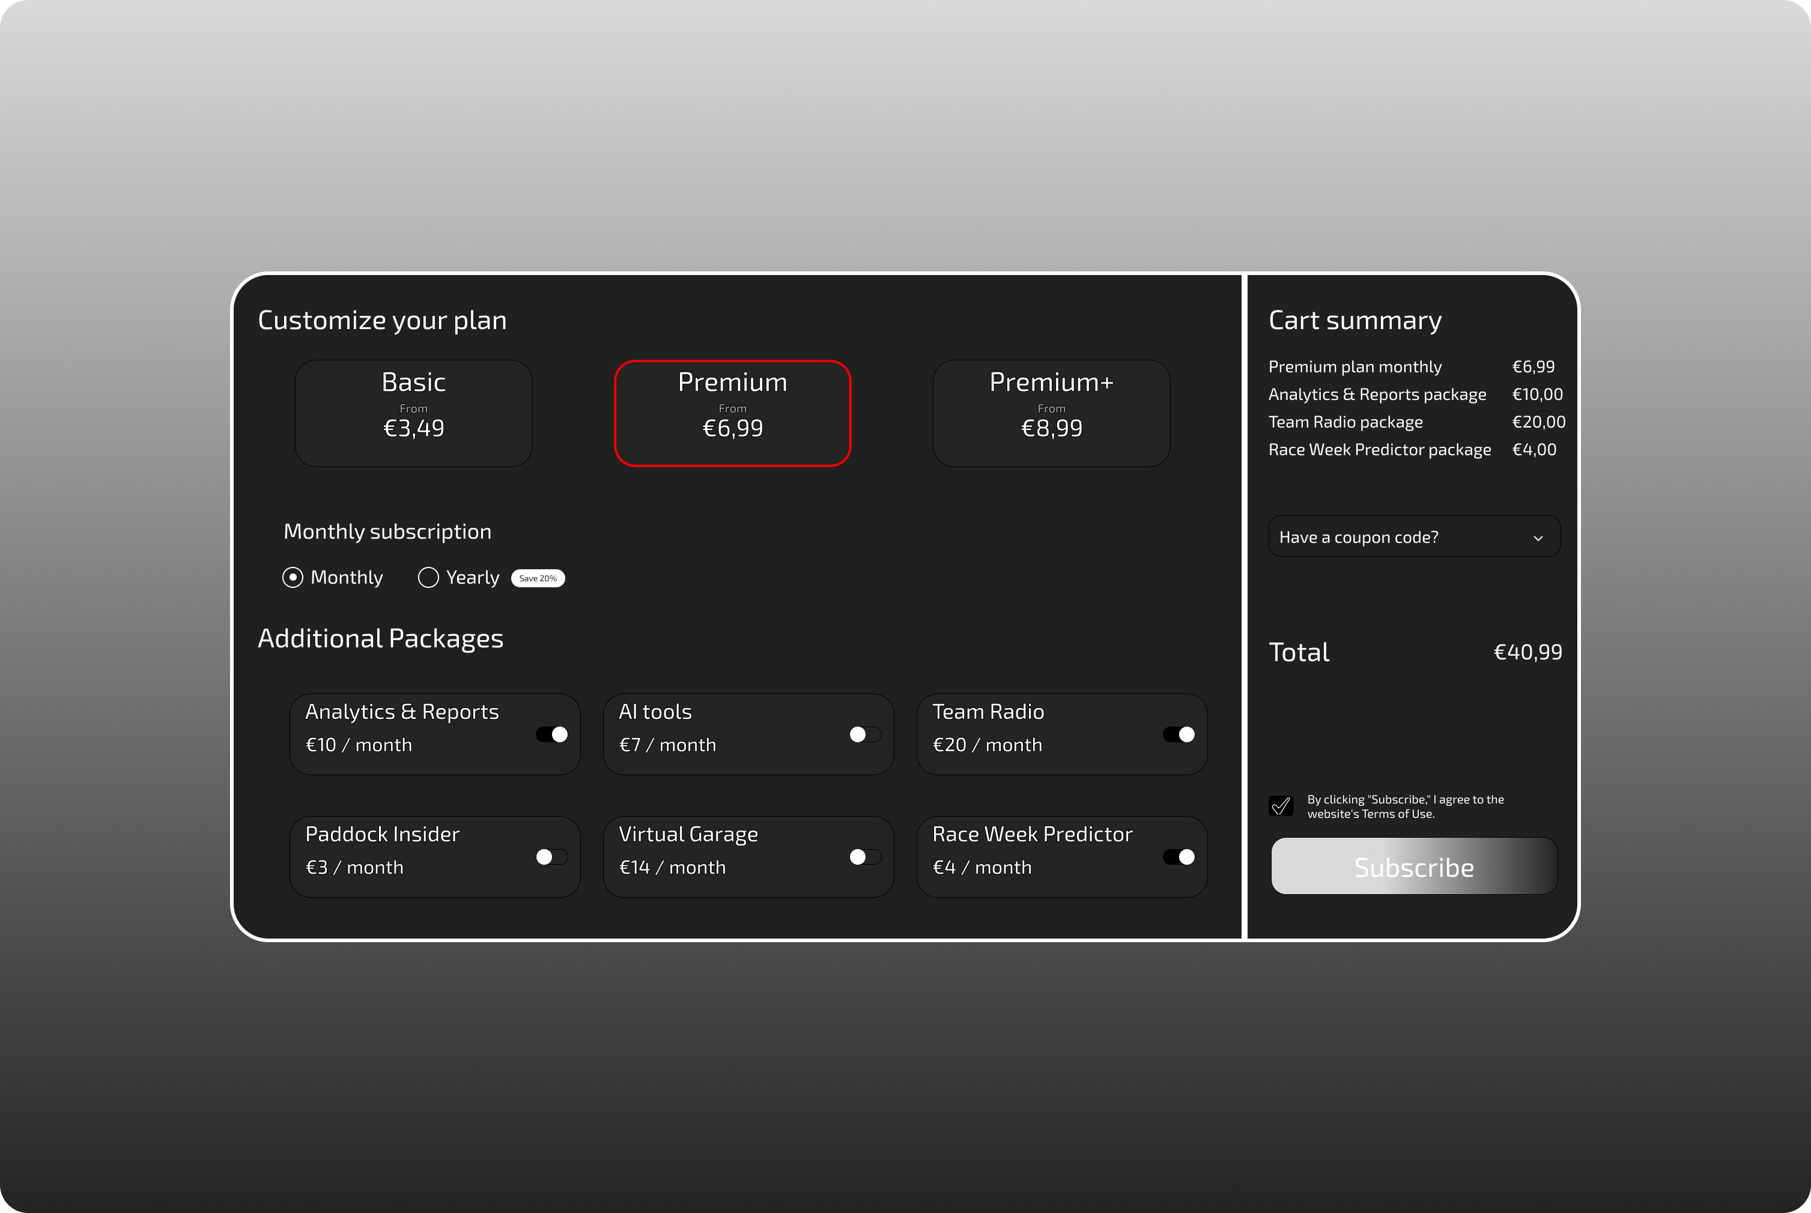Disable the Race Week Predictor package
This screenshot has width=1811, height=1213.
(1180, 857)
